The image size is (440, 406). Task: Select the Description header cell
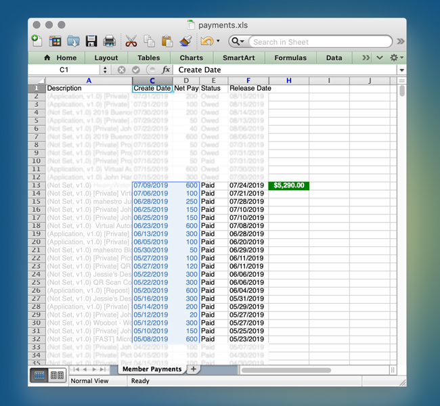point(89,89)
